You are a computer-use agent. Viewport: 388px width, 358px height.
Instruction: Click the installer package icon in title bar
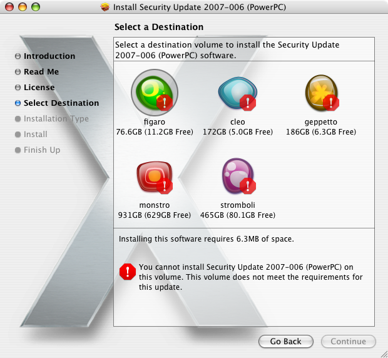[105, 7]
